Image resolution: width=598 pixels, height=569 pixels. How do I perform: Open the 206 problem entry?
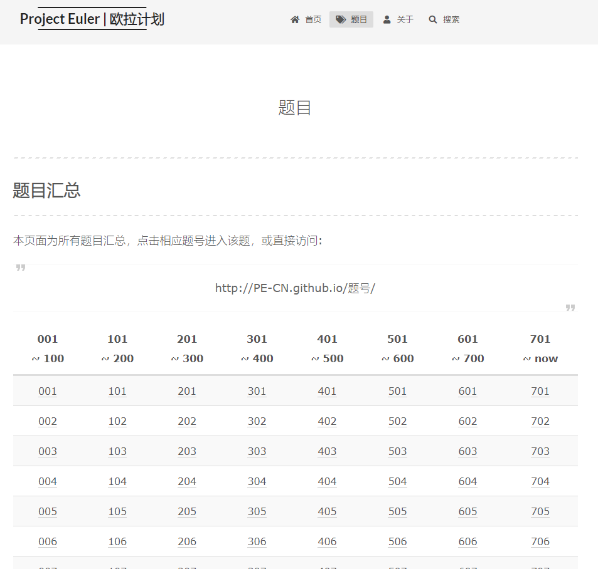tap(187, 541)
